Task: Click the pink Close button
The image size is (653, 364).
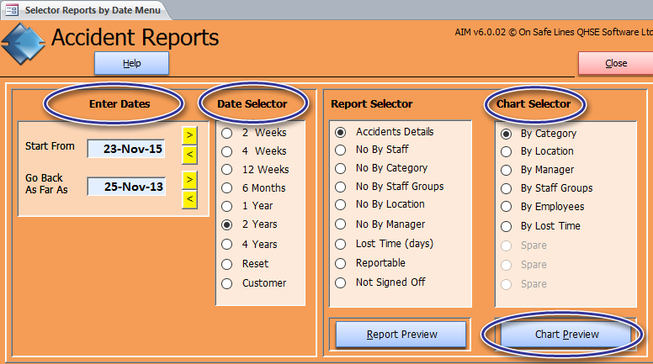Action: click(x=615, y=63)
